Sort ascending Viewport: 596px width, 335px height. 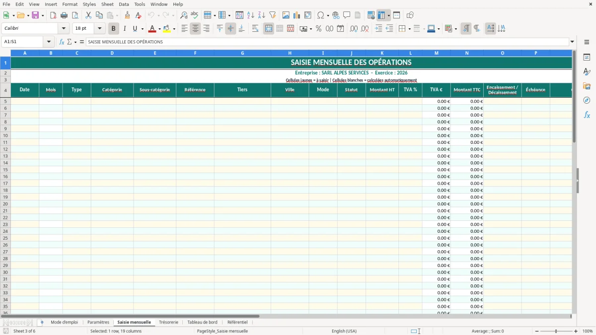pos(251,15)
